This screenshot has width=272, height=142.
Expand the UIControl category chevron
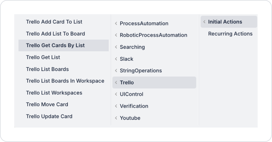(116, 94)
